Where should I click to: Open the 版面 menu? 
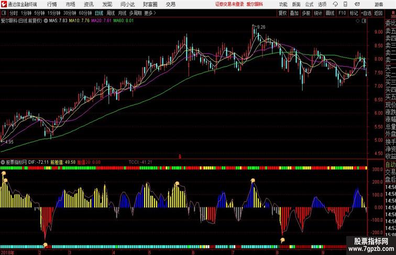click(296, 4)
